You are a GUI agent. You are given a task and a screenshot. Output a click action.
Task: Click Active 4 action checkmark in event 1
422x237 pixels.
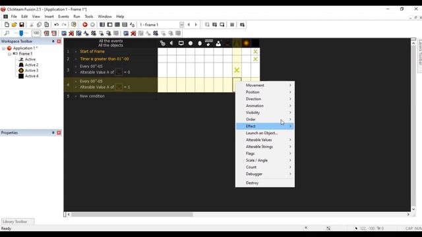(255, 51)
